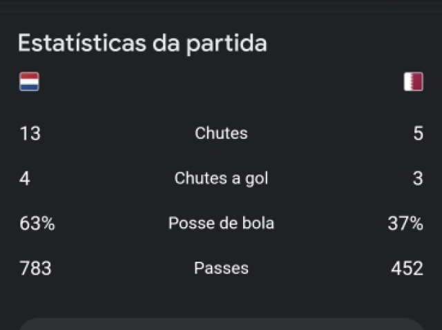Image resolution: width=442 pixels, height=330 pixels.
Task: Click the word bola in Posse de bola
Action: tap(258, 223)
